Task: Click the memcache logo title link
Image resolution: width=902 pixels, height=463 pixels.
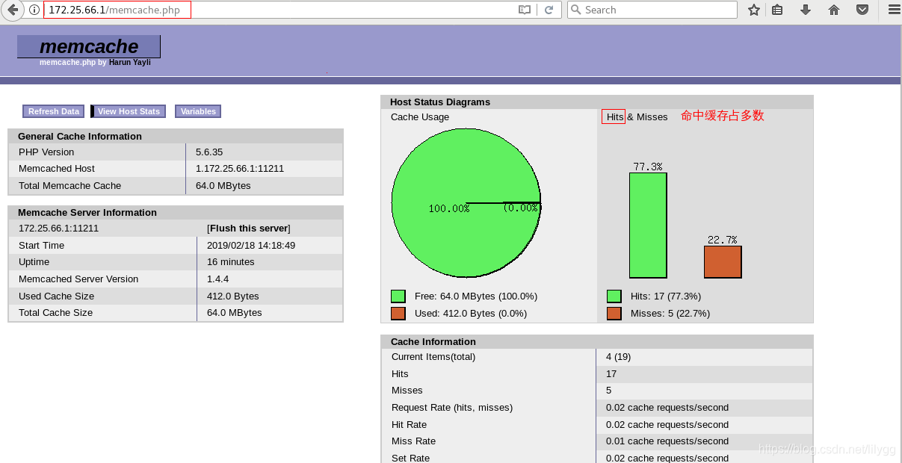Action: click(x=89, y=46)
